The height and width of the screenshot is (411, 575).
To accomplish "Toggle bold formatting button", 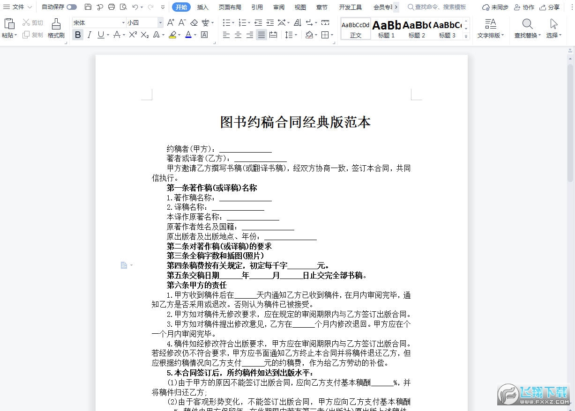I will pos(78,35).
